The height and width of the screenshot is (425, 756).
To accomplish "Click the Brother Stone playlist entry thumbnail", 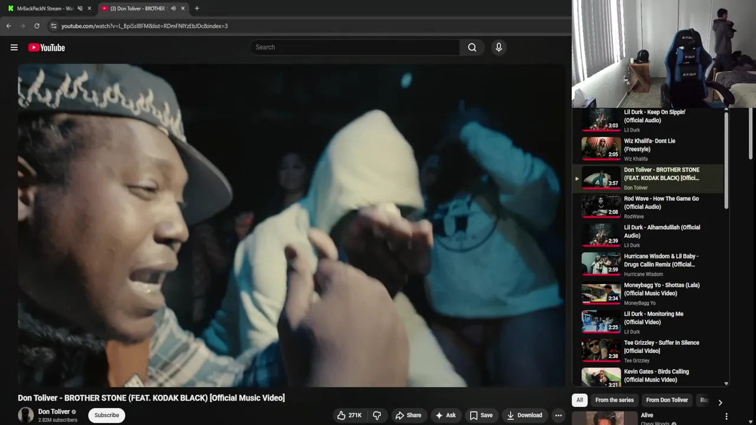I will click(x=601, y=178).
